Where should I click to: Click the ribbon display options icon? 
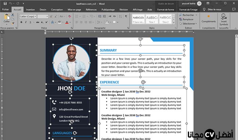(x=208, y=3)
